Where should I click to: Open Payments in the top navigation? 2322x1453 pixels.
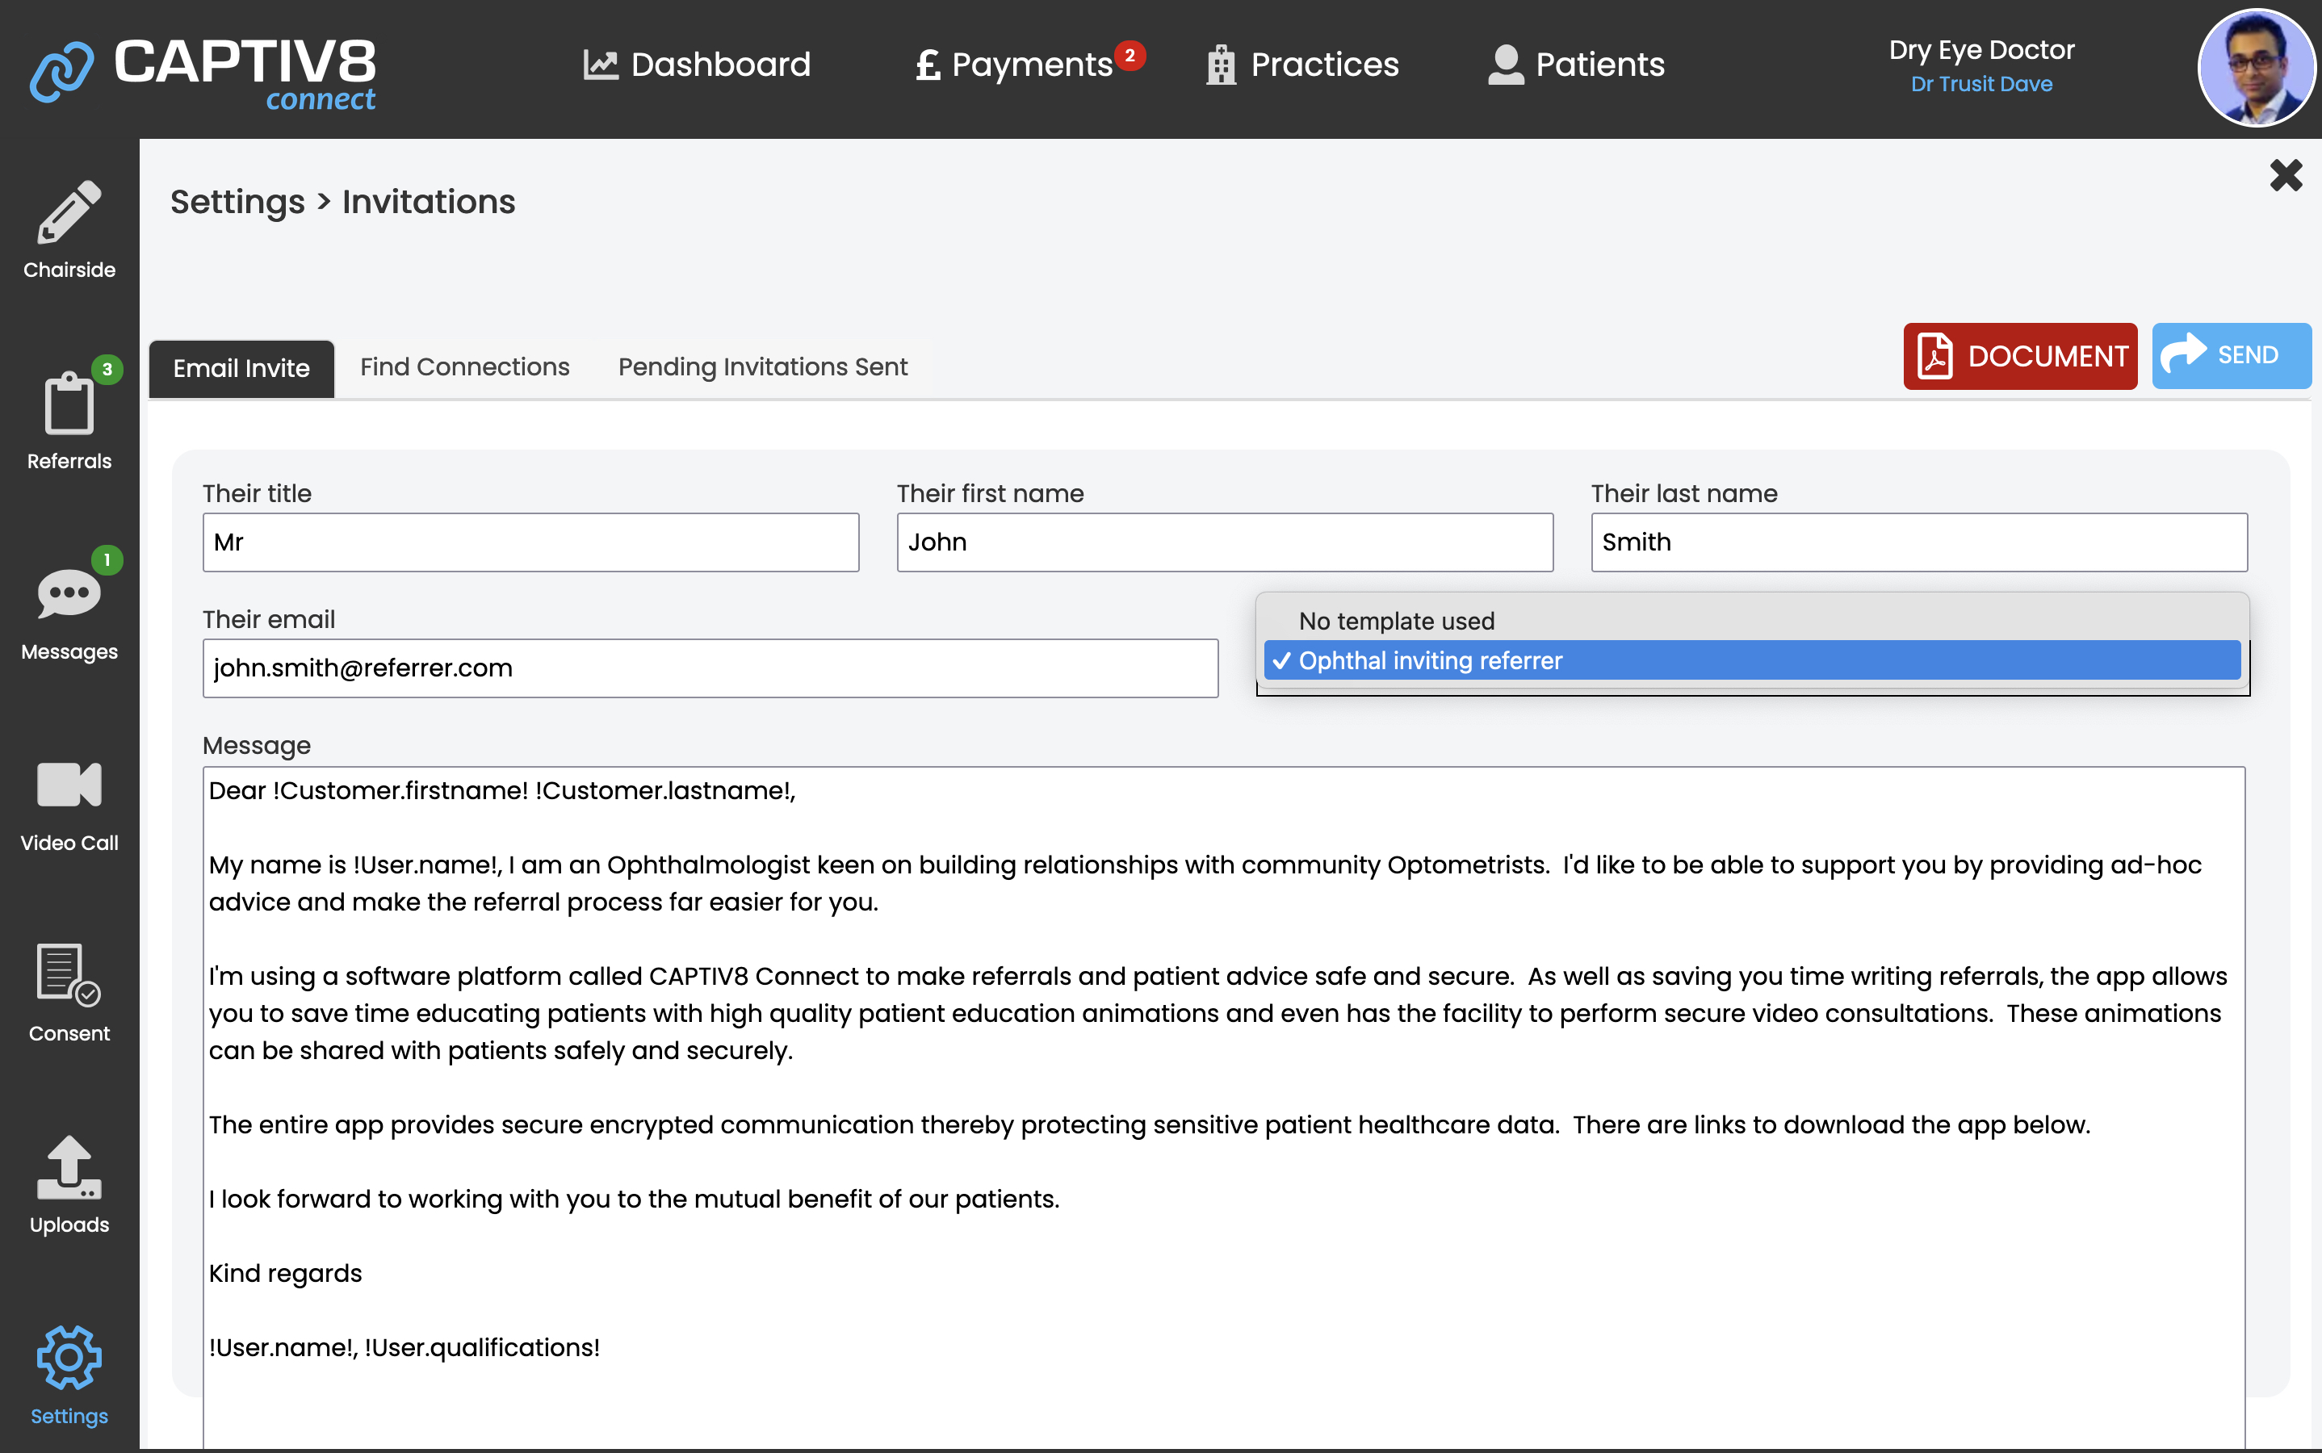tap(1016, 65)
